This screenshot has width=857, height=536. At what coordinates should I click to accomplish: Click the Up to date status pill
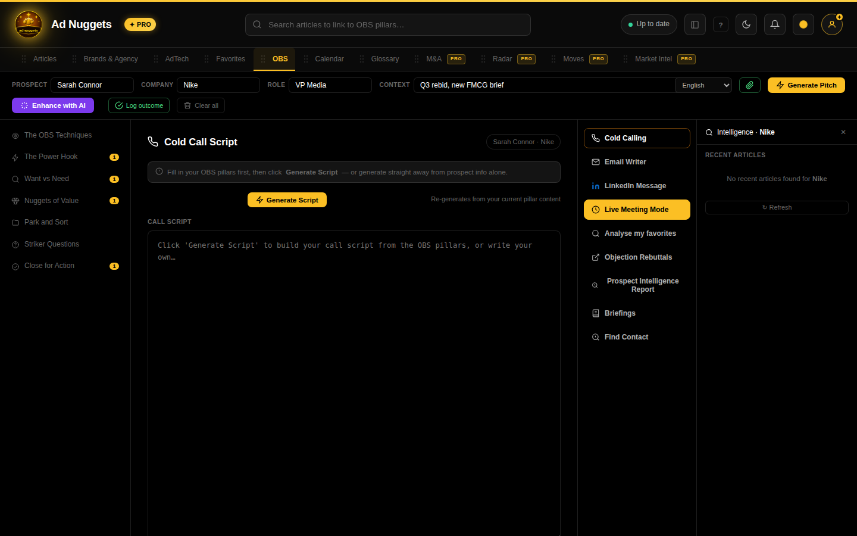(x=649, y=24)
